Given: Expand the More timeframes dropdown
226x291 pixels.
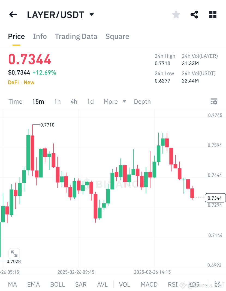Looking at the screenshot, I should tap(114, 101).
